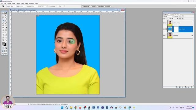
Task: Click the foreground color swatch
Action: (4, 43)
